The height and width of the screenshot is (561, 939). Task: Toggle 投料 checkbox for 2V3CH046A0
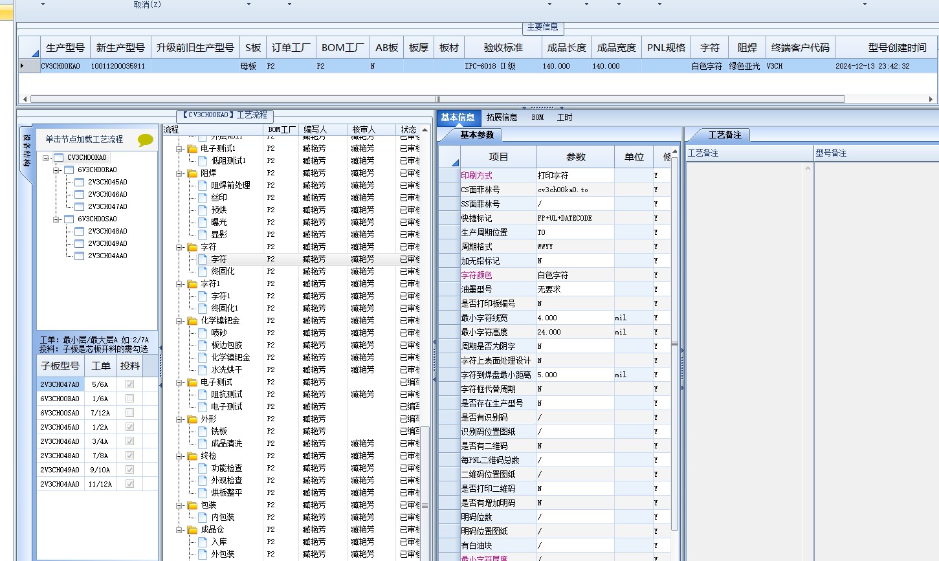pos(129,441)
